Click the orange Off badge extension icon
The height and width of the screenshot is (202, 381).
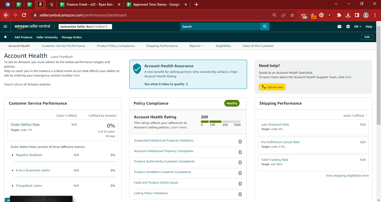(313, 16)
